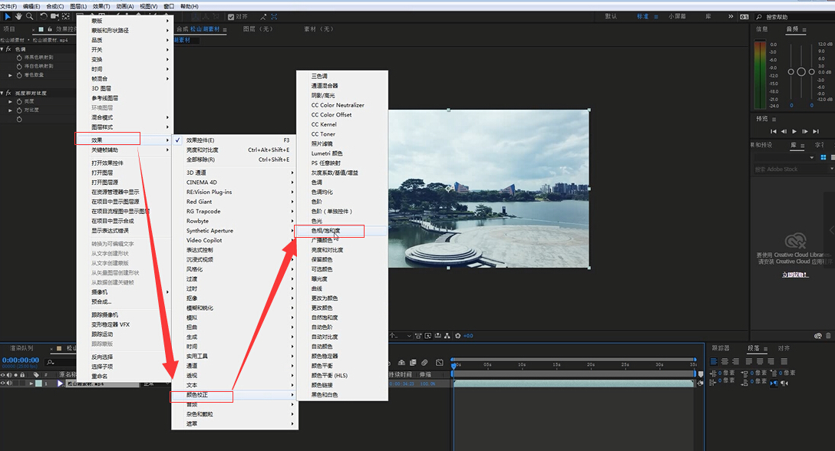Image resolution: width=835 pixels, height=451 pixels.
Task: Select the Rotation tool
Action: point(44,17)
